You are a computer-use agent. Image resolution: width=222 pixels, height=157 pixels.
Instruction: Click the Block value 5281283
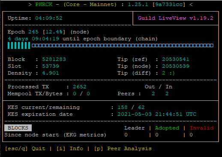click(x=54, y=59)
